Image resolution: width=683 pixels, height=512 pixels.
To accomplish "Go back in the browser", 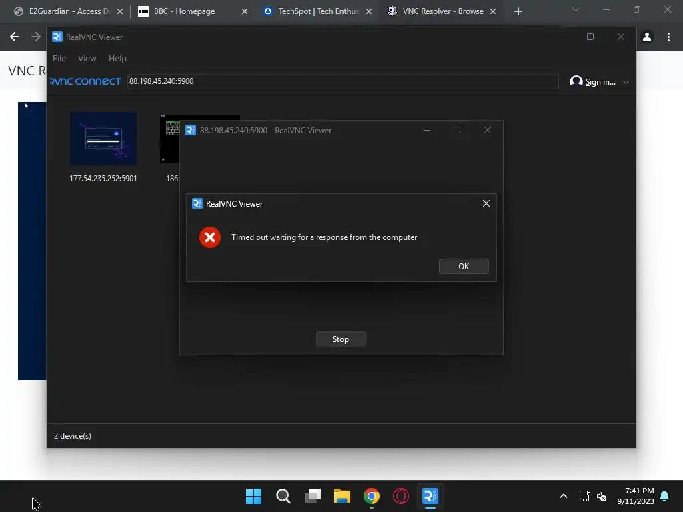I will point(15,37).
